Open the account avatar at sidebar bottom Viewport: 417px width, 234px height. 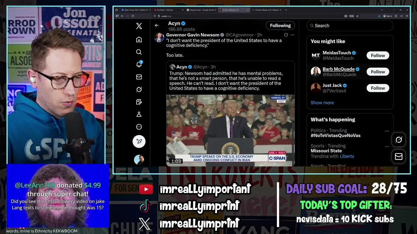[x=139, y=160]
